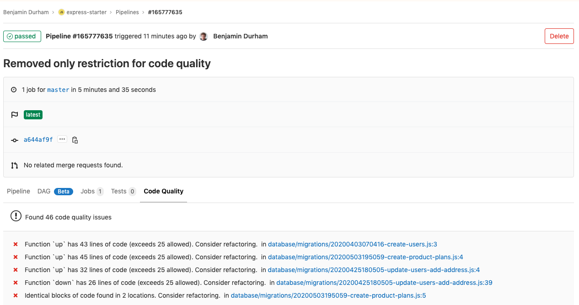Image resolution: width=579 pixels, height=305 pixels.
Task: Open commit a644af9f
Action: tap(38, 139)
